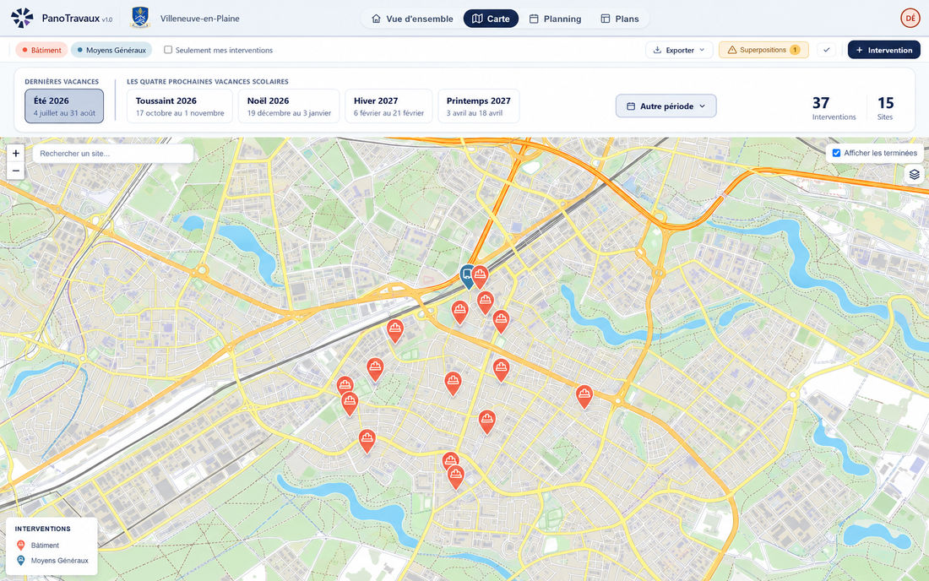Click the 15 Sites counter

tap(885, 108)
